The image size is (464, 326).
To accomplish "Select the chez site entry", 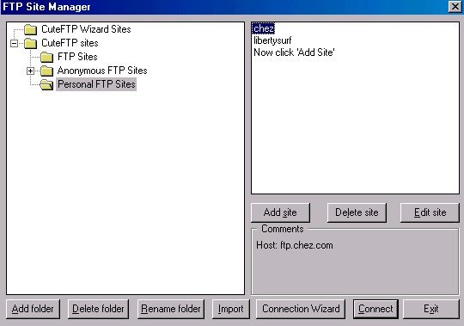I will click(264, 28).
